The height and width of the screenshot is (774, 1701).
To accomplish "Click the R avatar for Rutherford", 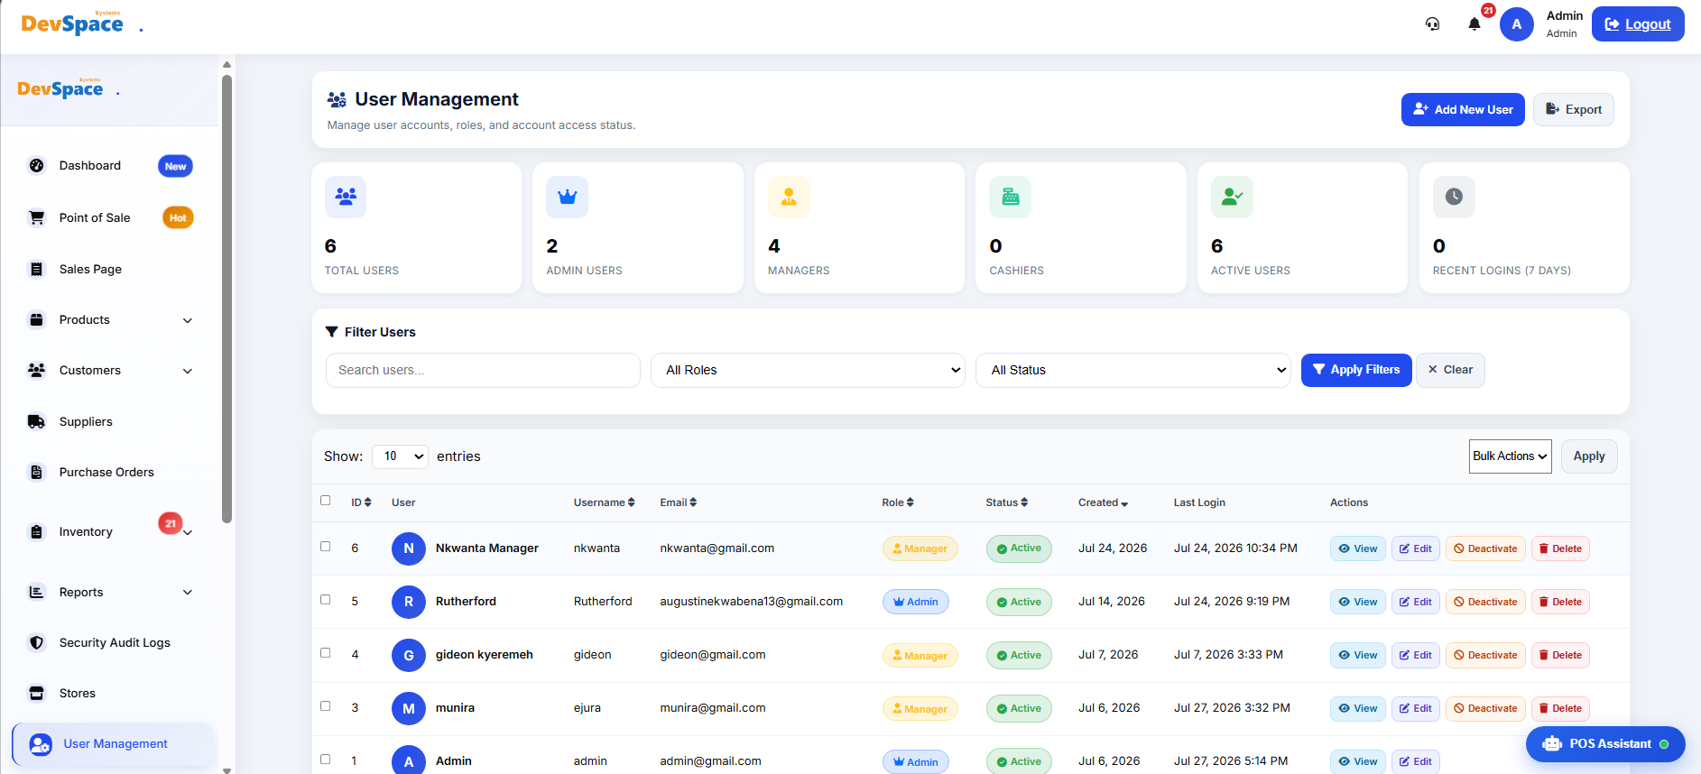I will click(409, 602).
